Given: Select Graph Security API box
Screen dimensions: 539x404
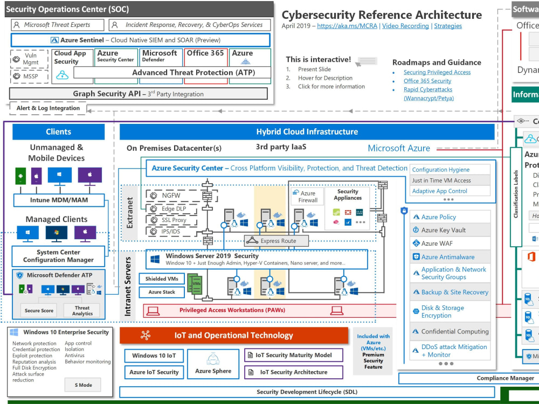Looking at the screenshot, I should 138,94.
